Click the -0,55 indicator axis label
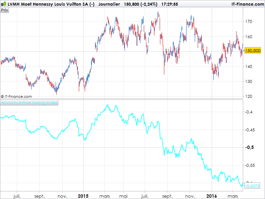This screenshot has width=265, height=199. [250, 165]
